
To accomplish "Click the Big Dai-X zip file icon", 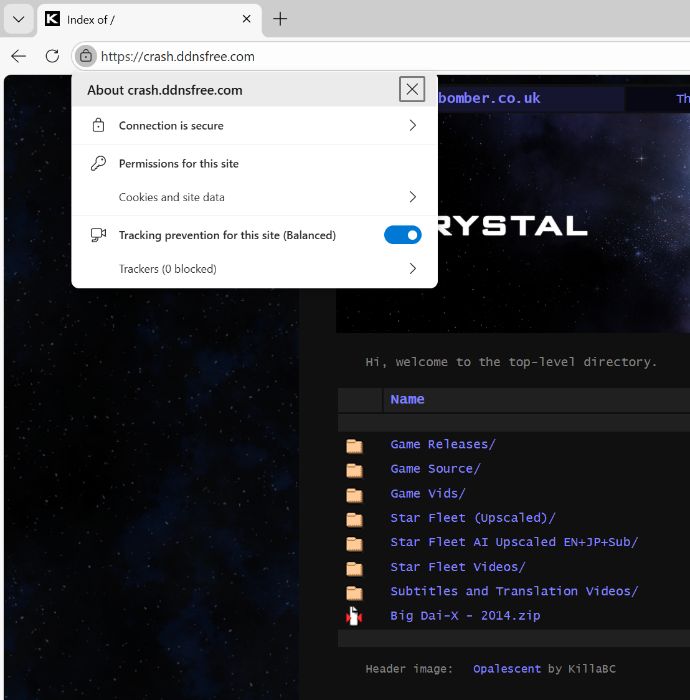I will coord(354,616).
